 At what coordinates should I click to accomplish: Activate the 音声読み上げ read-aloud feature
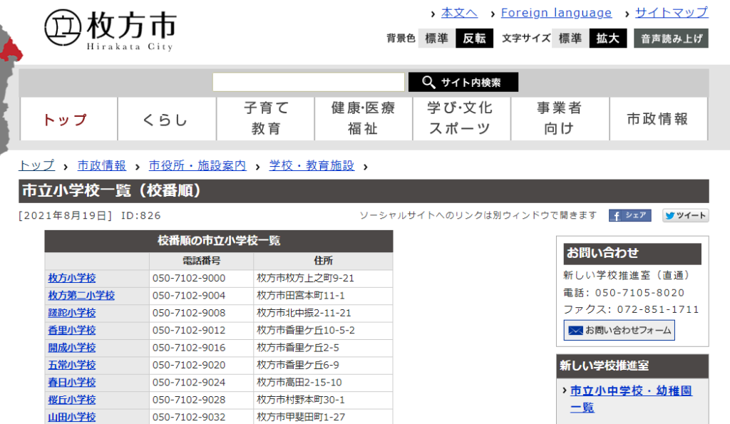pos(670,38)
